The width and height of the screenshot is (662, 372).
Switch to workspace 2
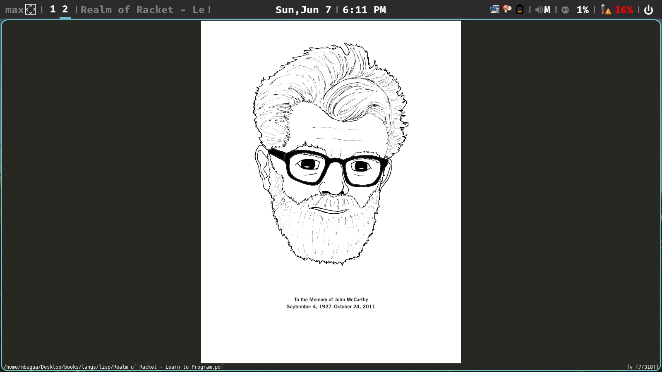(x=65, y=10)
